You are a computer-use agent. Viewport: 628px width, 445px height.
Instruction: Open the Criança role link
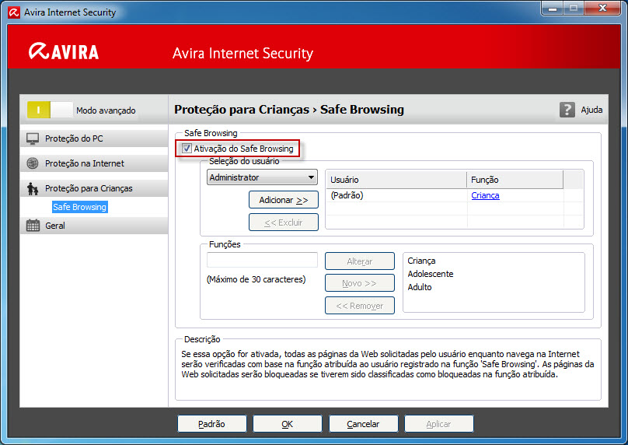(x=485, y=195)
